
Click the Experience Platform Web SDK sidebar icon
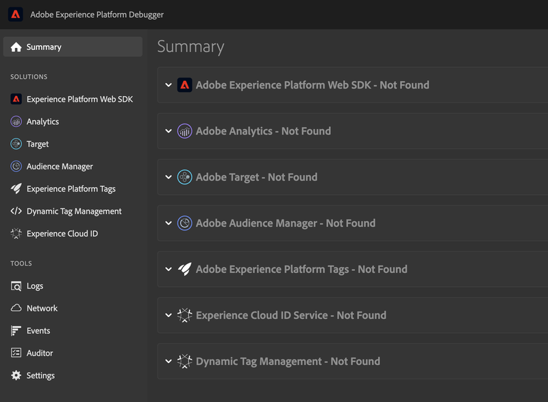(x=16, y=99)
